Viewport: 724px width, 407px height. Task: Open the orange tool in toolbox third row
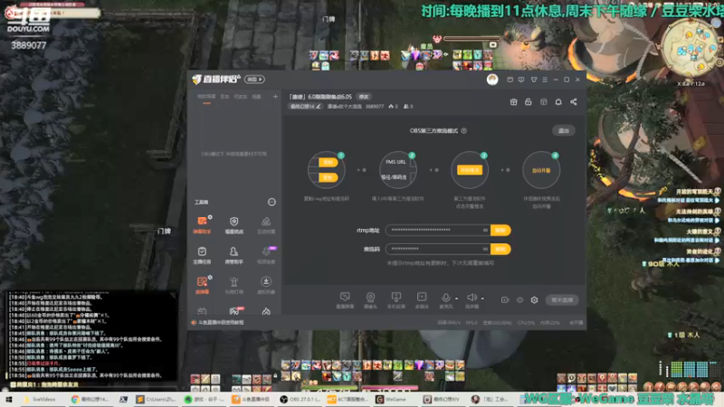tap(202, 285)
